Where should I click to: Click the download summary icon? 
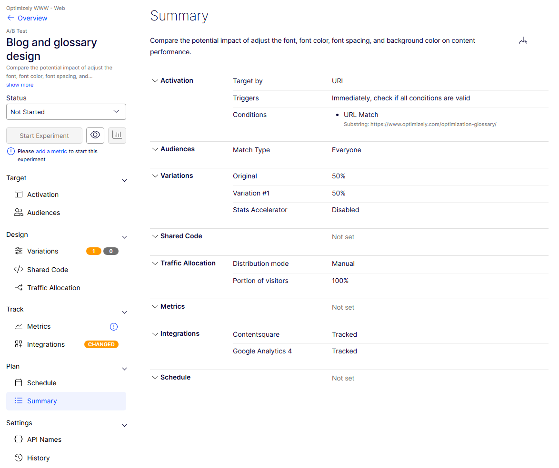[523, 41]
